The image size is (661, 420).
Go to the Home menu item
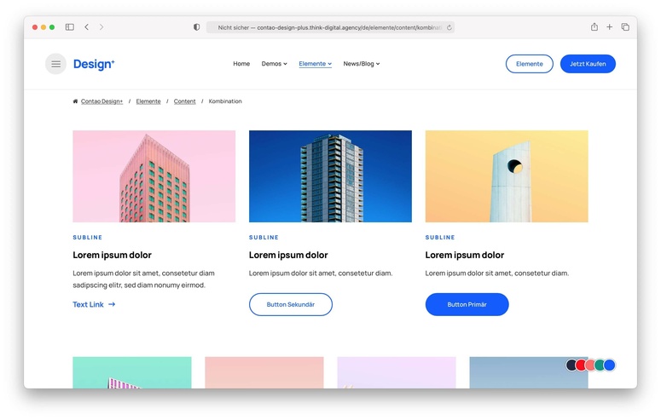[241, 64]
